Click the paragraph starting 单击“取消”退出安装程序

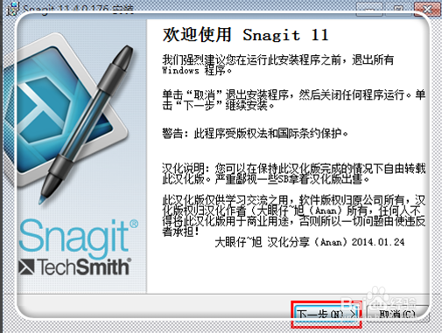click(x=294, y=100)
